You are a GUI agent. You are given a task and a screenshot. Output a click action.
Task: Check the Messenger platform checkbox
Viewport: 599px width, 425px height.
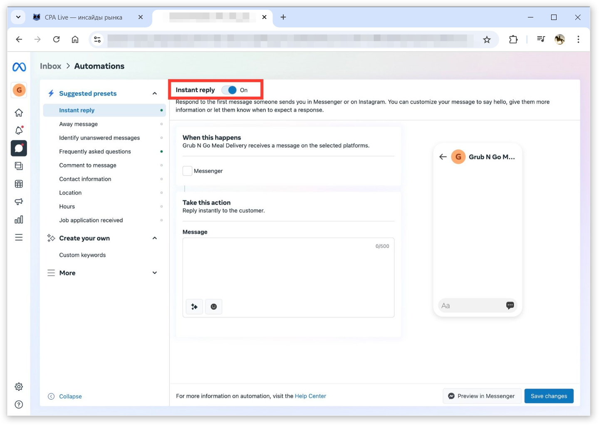(x=187, y=171)
